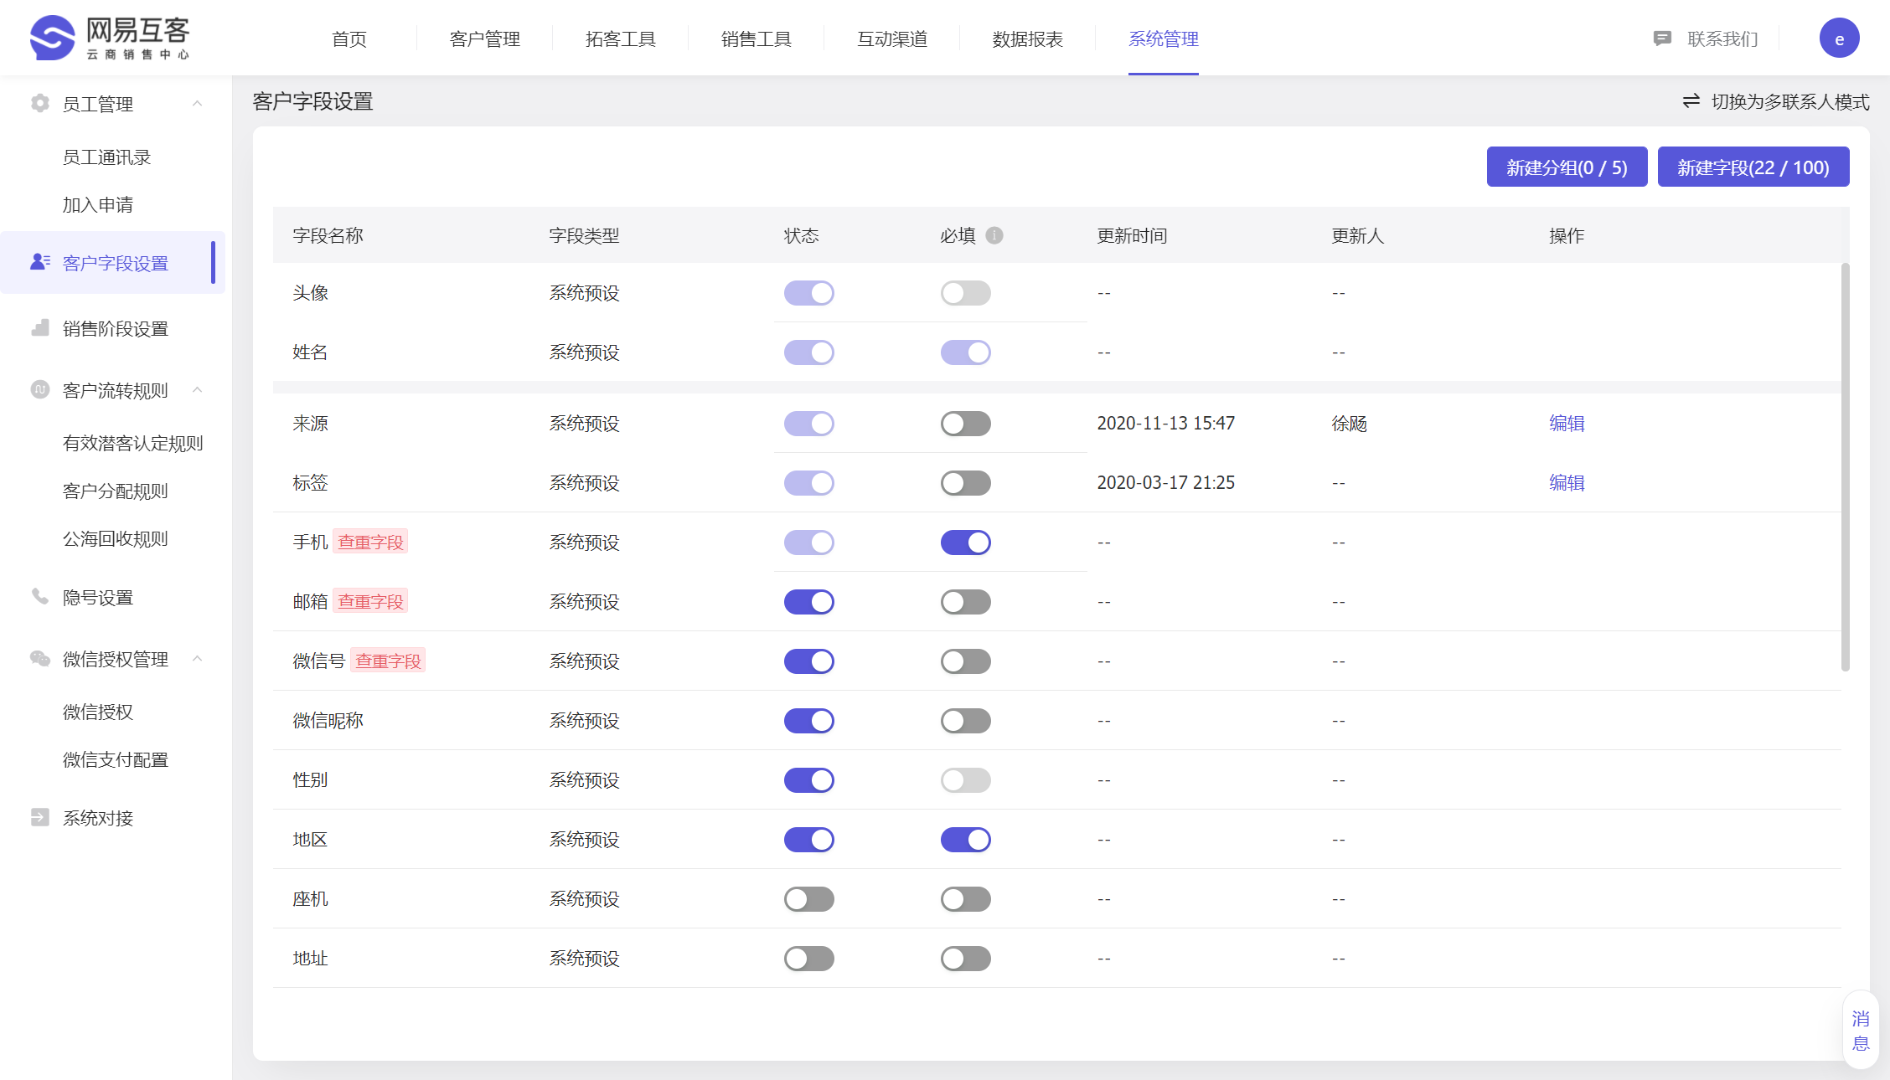Click the info icon beside 必填
The width and height of the screenshot is (1890, 1080).
coord(994,235)
